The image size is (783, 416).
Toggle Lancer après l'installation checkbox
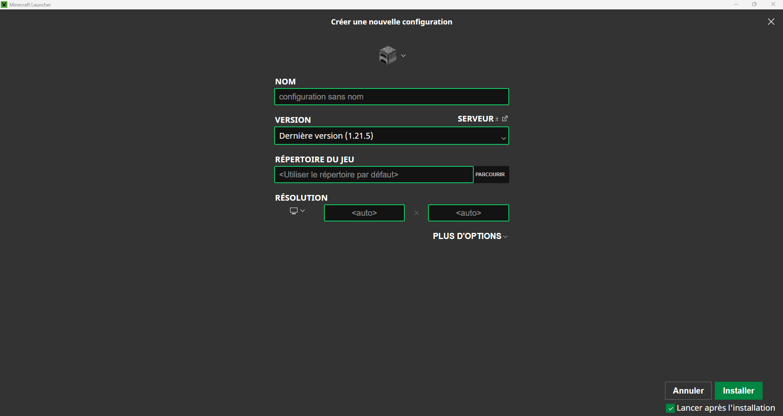670,408
